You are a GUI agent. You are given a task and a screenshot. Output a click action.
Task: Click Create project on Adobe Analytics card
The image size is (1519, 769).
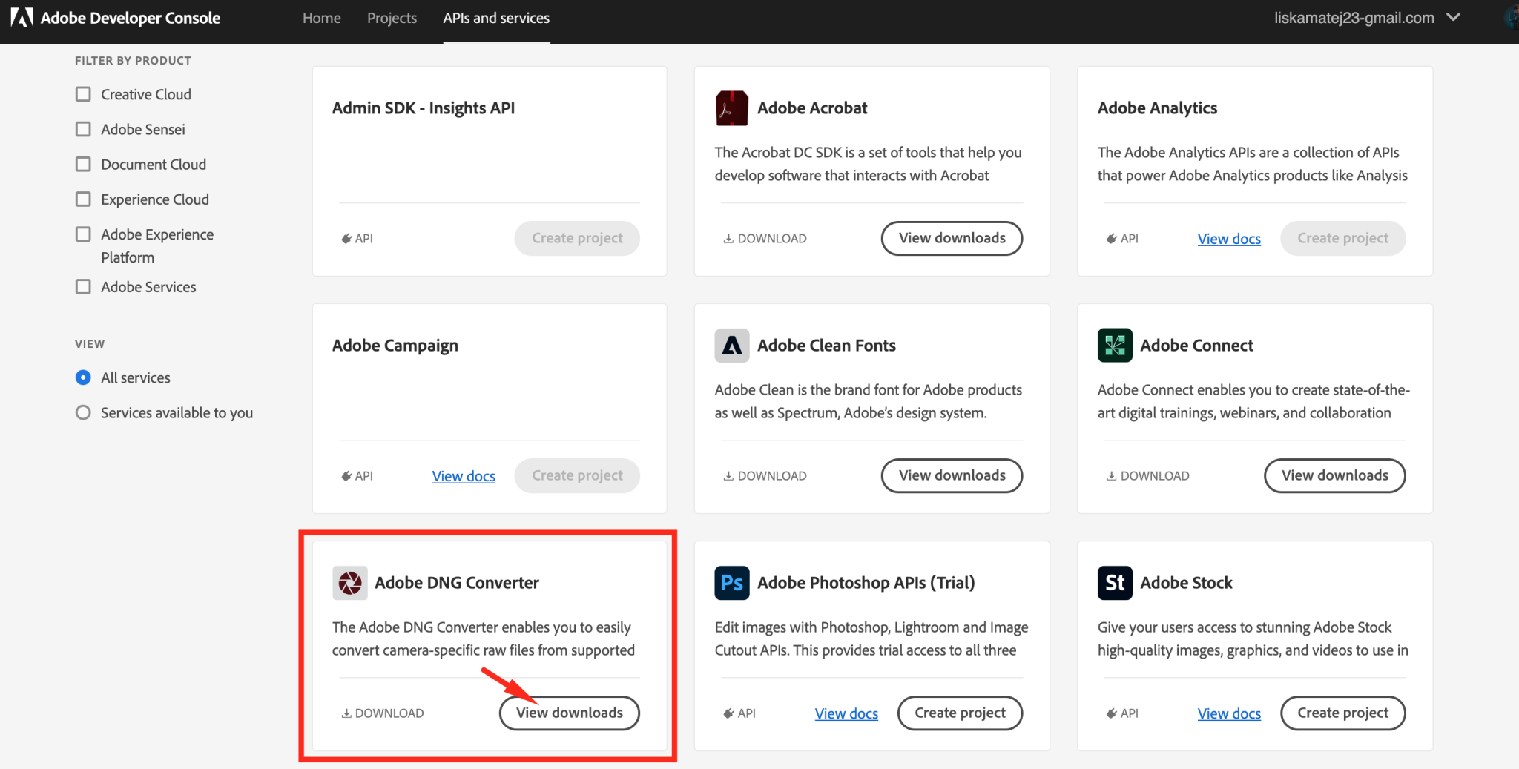pos(1342,238)
